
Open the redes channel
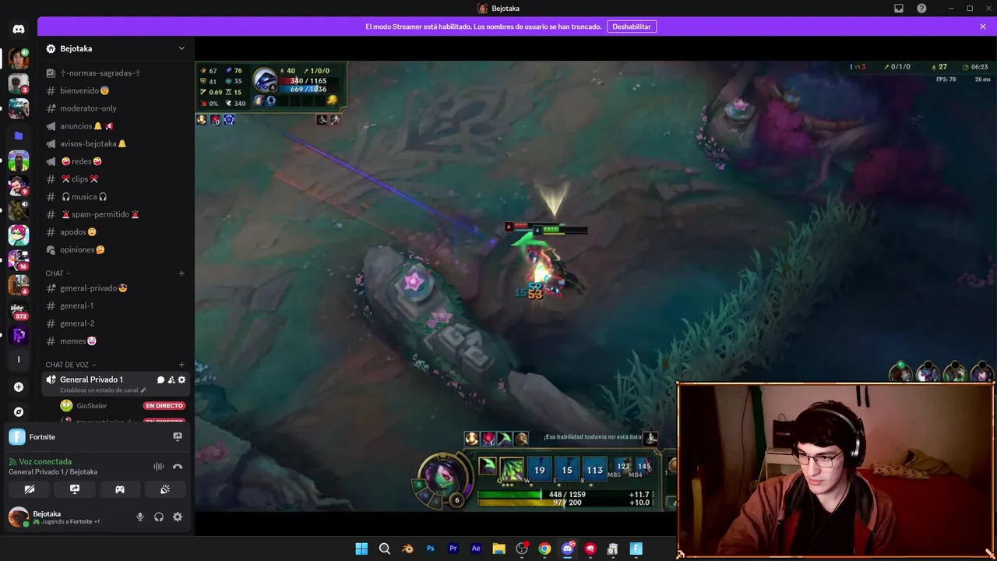(115, 161)
